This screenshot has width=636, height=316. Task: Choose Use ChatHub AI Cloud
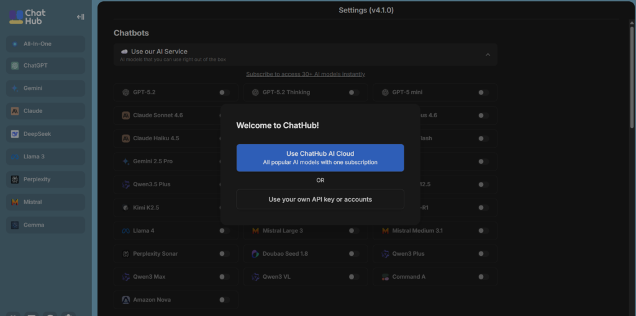pos(320,158)
